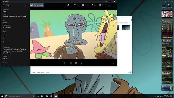The image size is (174, 98).
Task: Open Action Center notification icon
Action: pos(171,96)
